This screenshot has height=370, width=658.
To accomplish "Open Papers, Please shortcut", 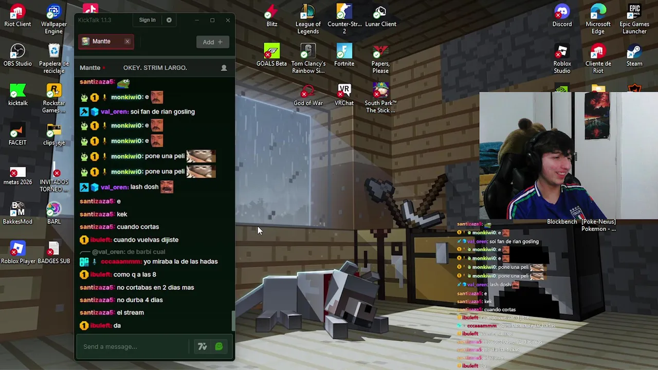I will point(380,59).
